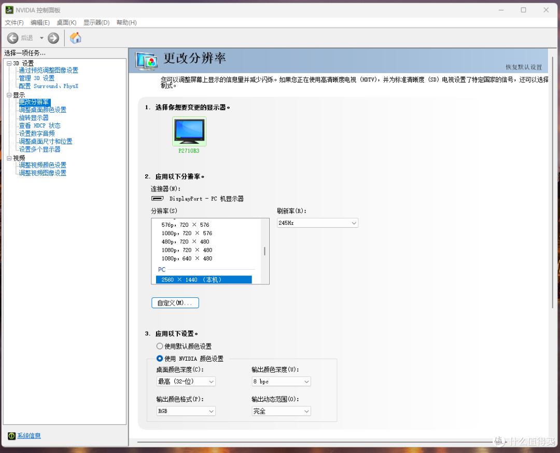Open 查看 HDCP 状态

(39, 126)
